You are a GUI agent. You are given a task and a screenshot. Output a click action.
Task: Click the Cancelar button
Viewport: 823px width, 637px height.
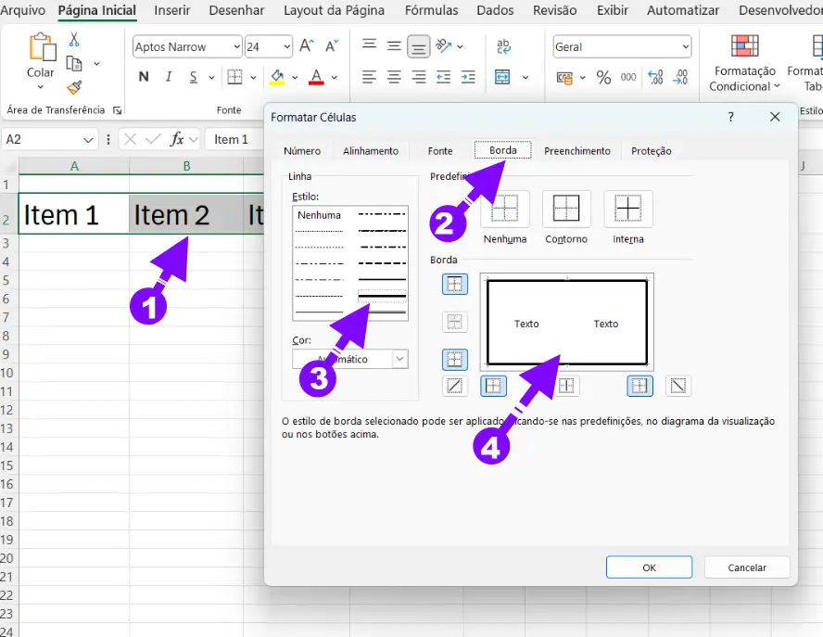tap(747, 567)
